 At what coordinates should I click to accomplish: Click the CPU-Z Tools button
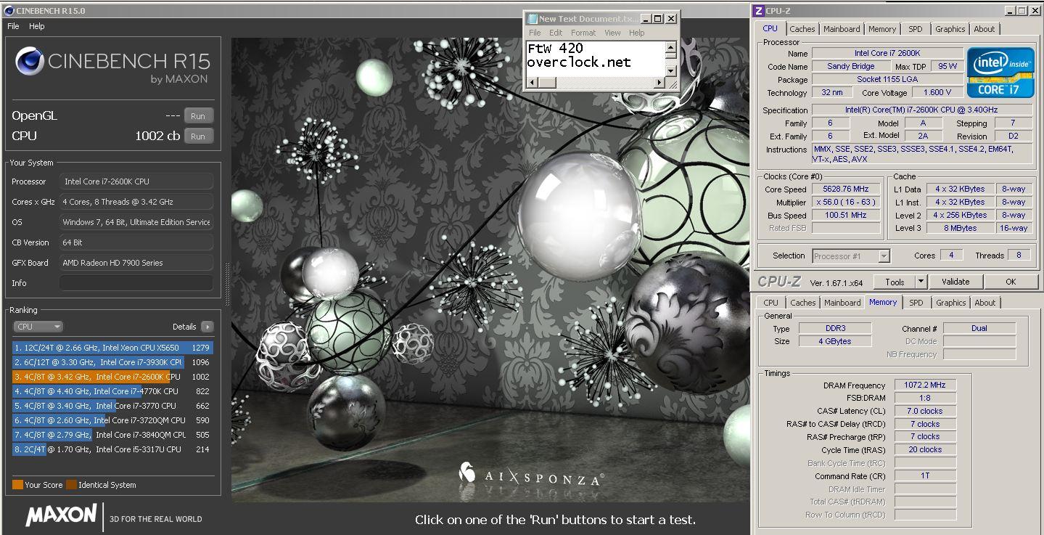(895, 282)
